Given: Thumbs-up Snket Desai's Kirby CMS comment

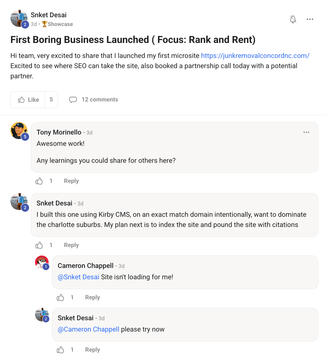Looking at the screenshot, I should (x=39, y=245).
